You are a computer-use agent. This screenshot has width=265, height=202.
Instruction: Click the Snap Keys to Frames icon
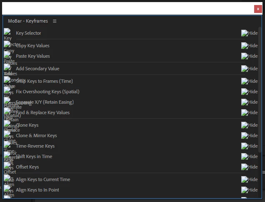pyautogui.click(x=7, y=79)
